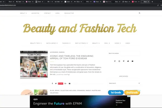Expand the About menu

(23, 13)
